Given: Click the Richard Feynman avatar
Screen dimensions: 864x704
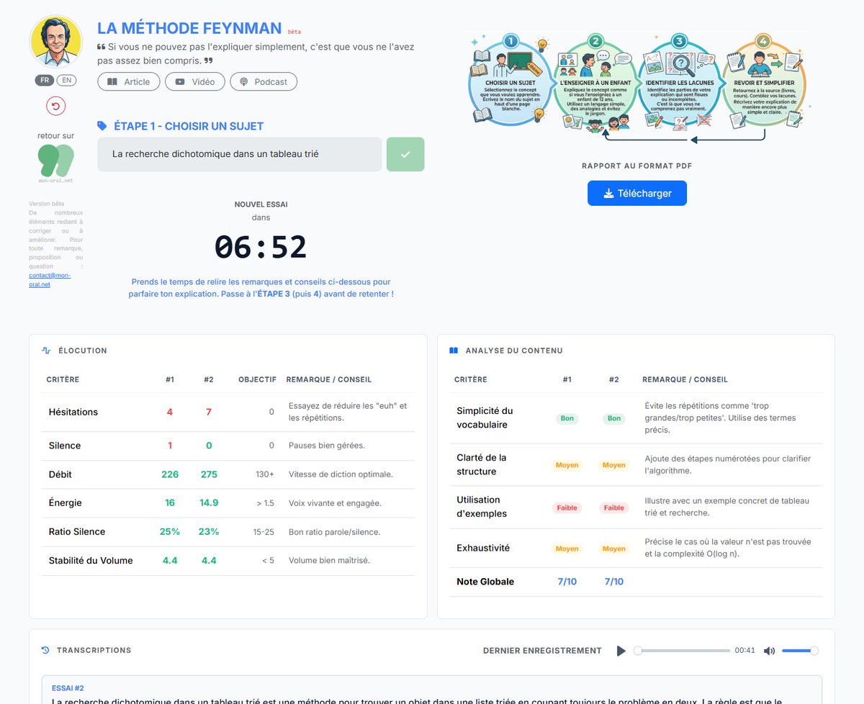Looking at the screenshot, I should 55,41.
